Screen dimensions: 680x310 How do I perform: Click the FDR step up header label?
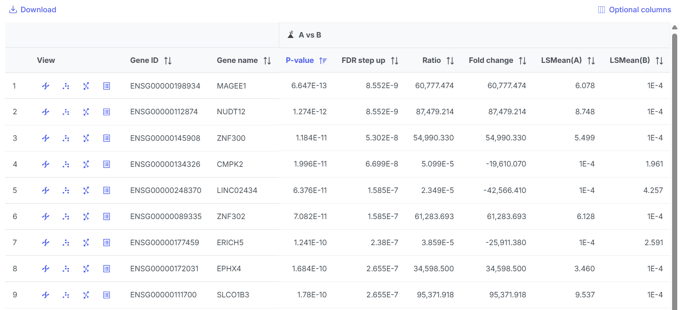click(364, 60)
